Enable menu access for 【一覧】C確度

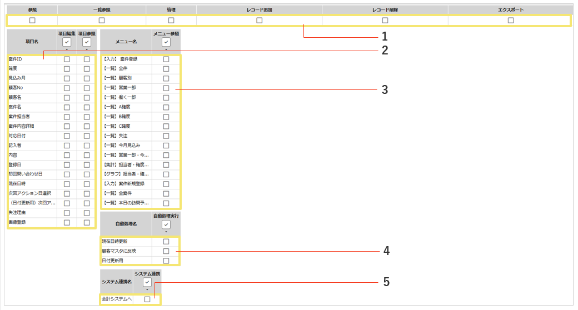[166, 127]
